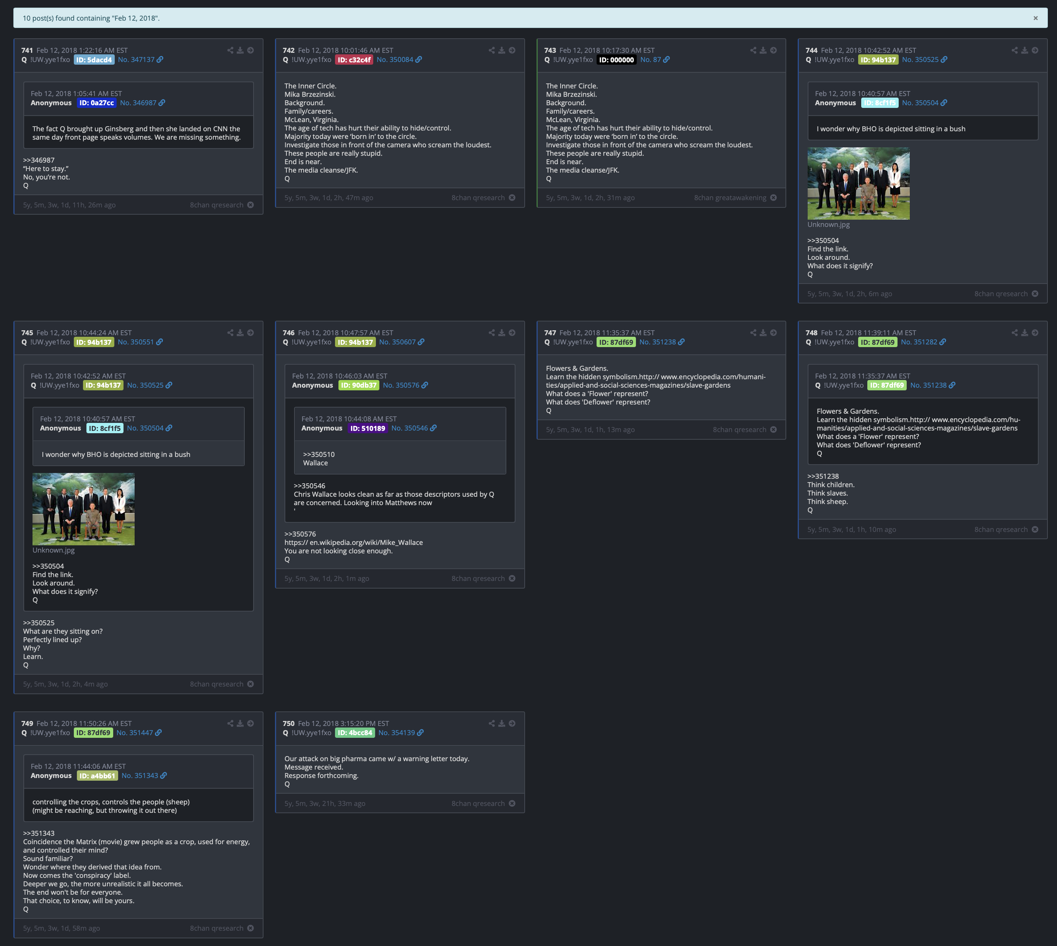Download post 743
The width and height of the screenshot is (1057, 946).
click(763, 51)
